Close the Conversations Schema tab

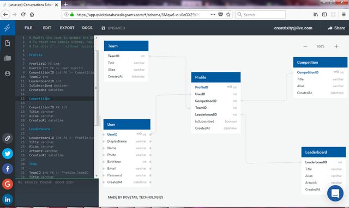click(57, 5)
